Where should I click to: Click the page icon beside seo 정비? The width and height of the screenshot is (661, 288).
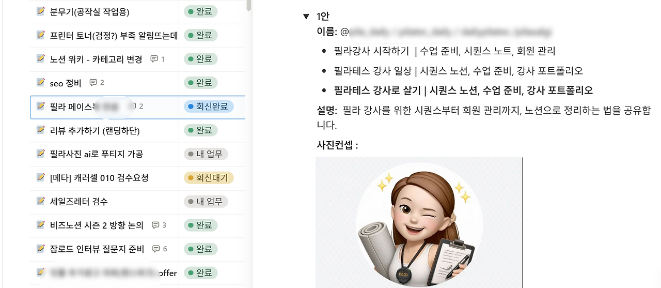41,82
